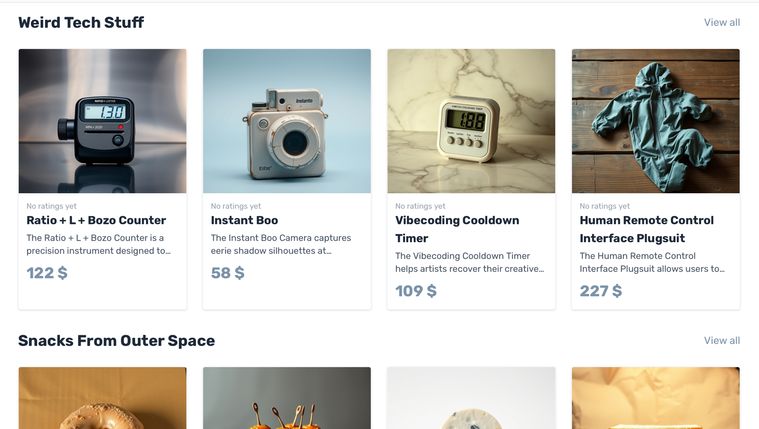Click the Human Remote Control Plugsuit image
This screenshot has height=429, width=759.
tap(656, 121)
